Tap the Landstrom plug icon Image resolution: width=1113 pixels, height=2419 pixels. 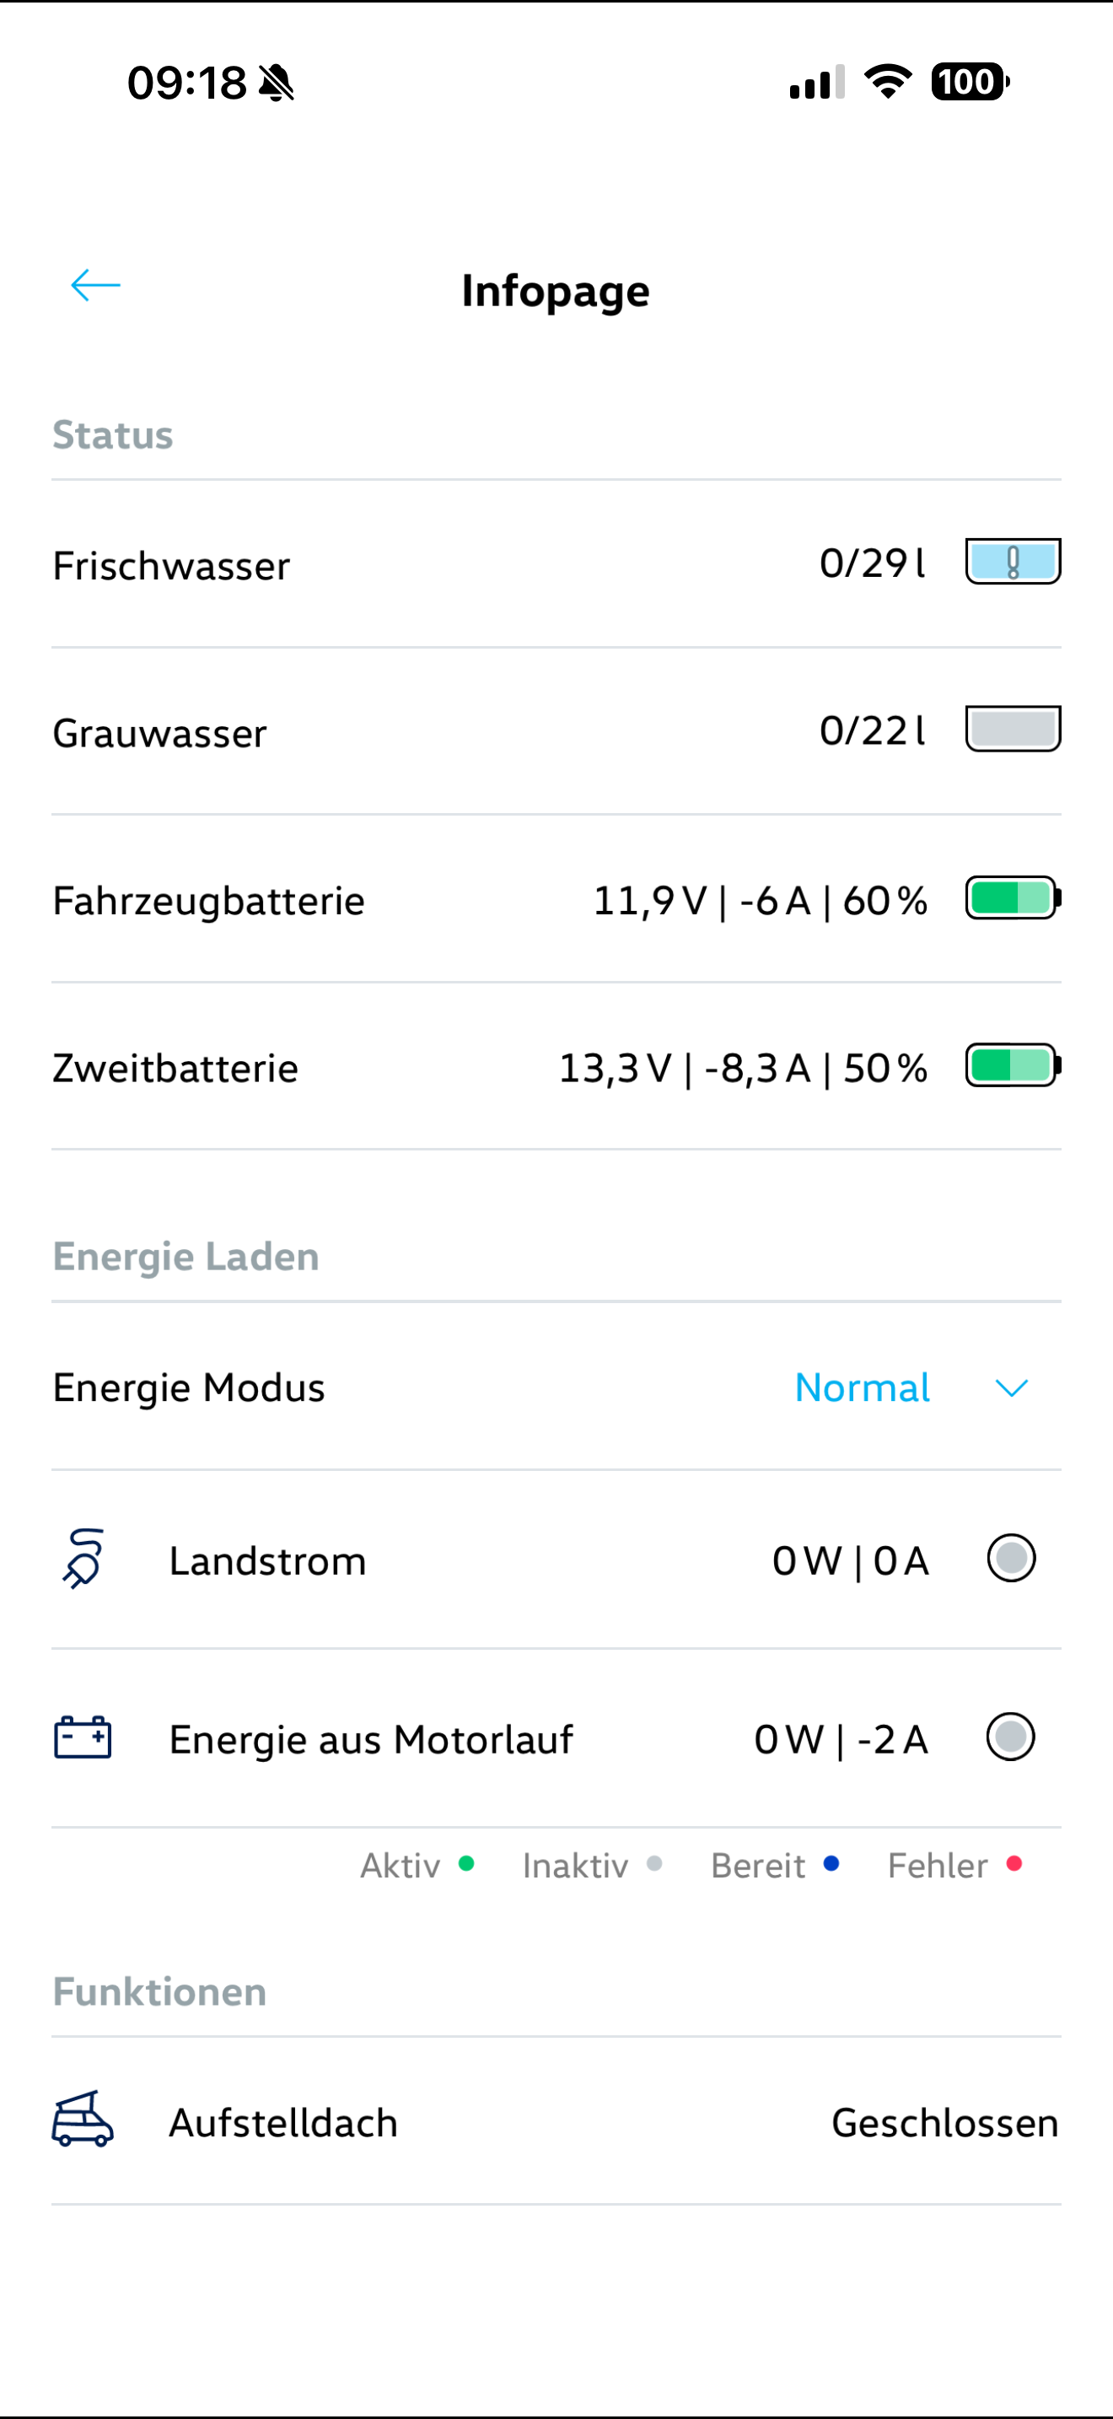(x=83, y=1559)
